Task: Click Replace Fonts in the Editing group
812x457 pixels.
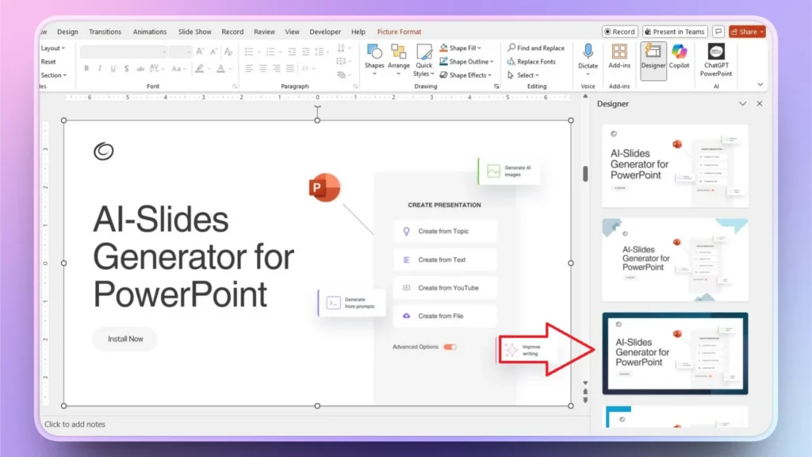Action: click(531, 61)
